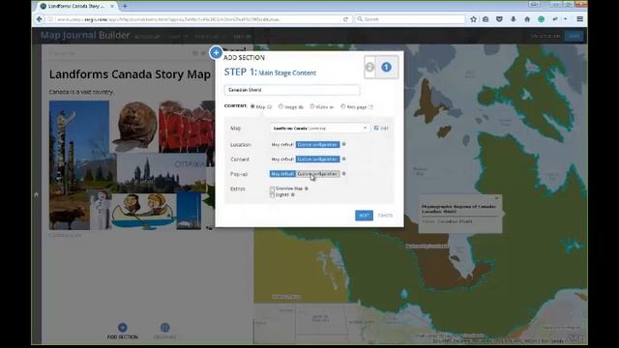Bookmark this page with star icon

pos(473,19)
